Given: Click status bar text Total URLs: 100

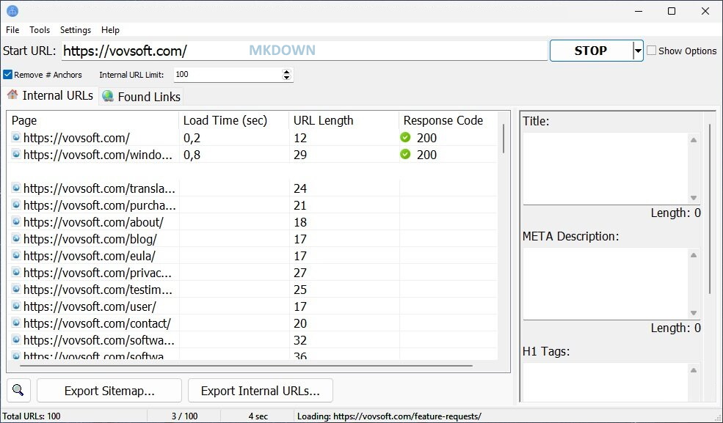Looking at the screenshot, I should [x=32, y=416].
